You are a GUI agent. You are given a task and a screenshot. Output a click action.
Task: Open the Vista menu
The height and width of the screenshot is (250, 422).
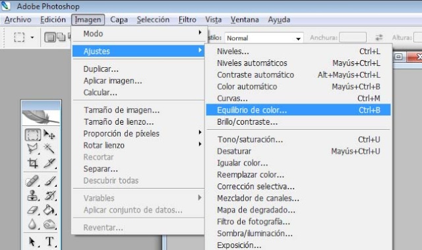(214, 20)
